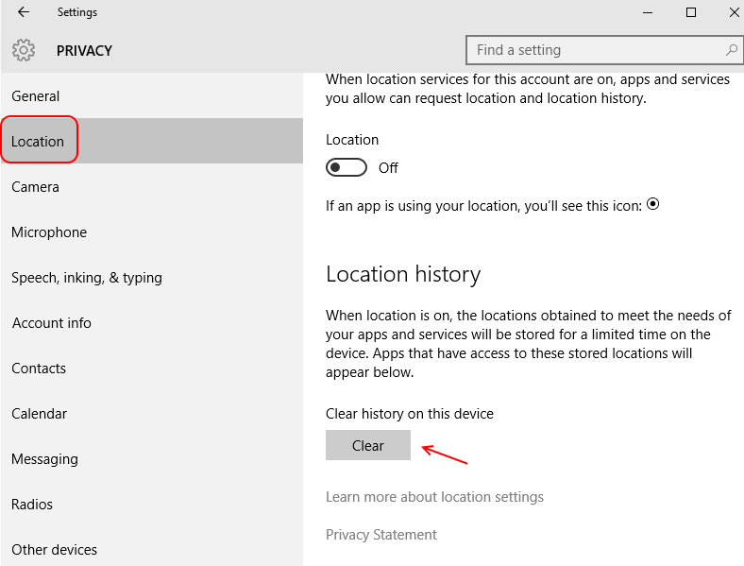This screenshot has height=566, width=744.
Task: Go to Calendar privacy settings
Action: 152,414
